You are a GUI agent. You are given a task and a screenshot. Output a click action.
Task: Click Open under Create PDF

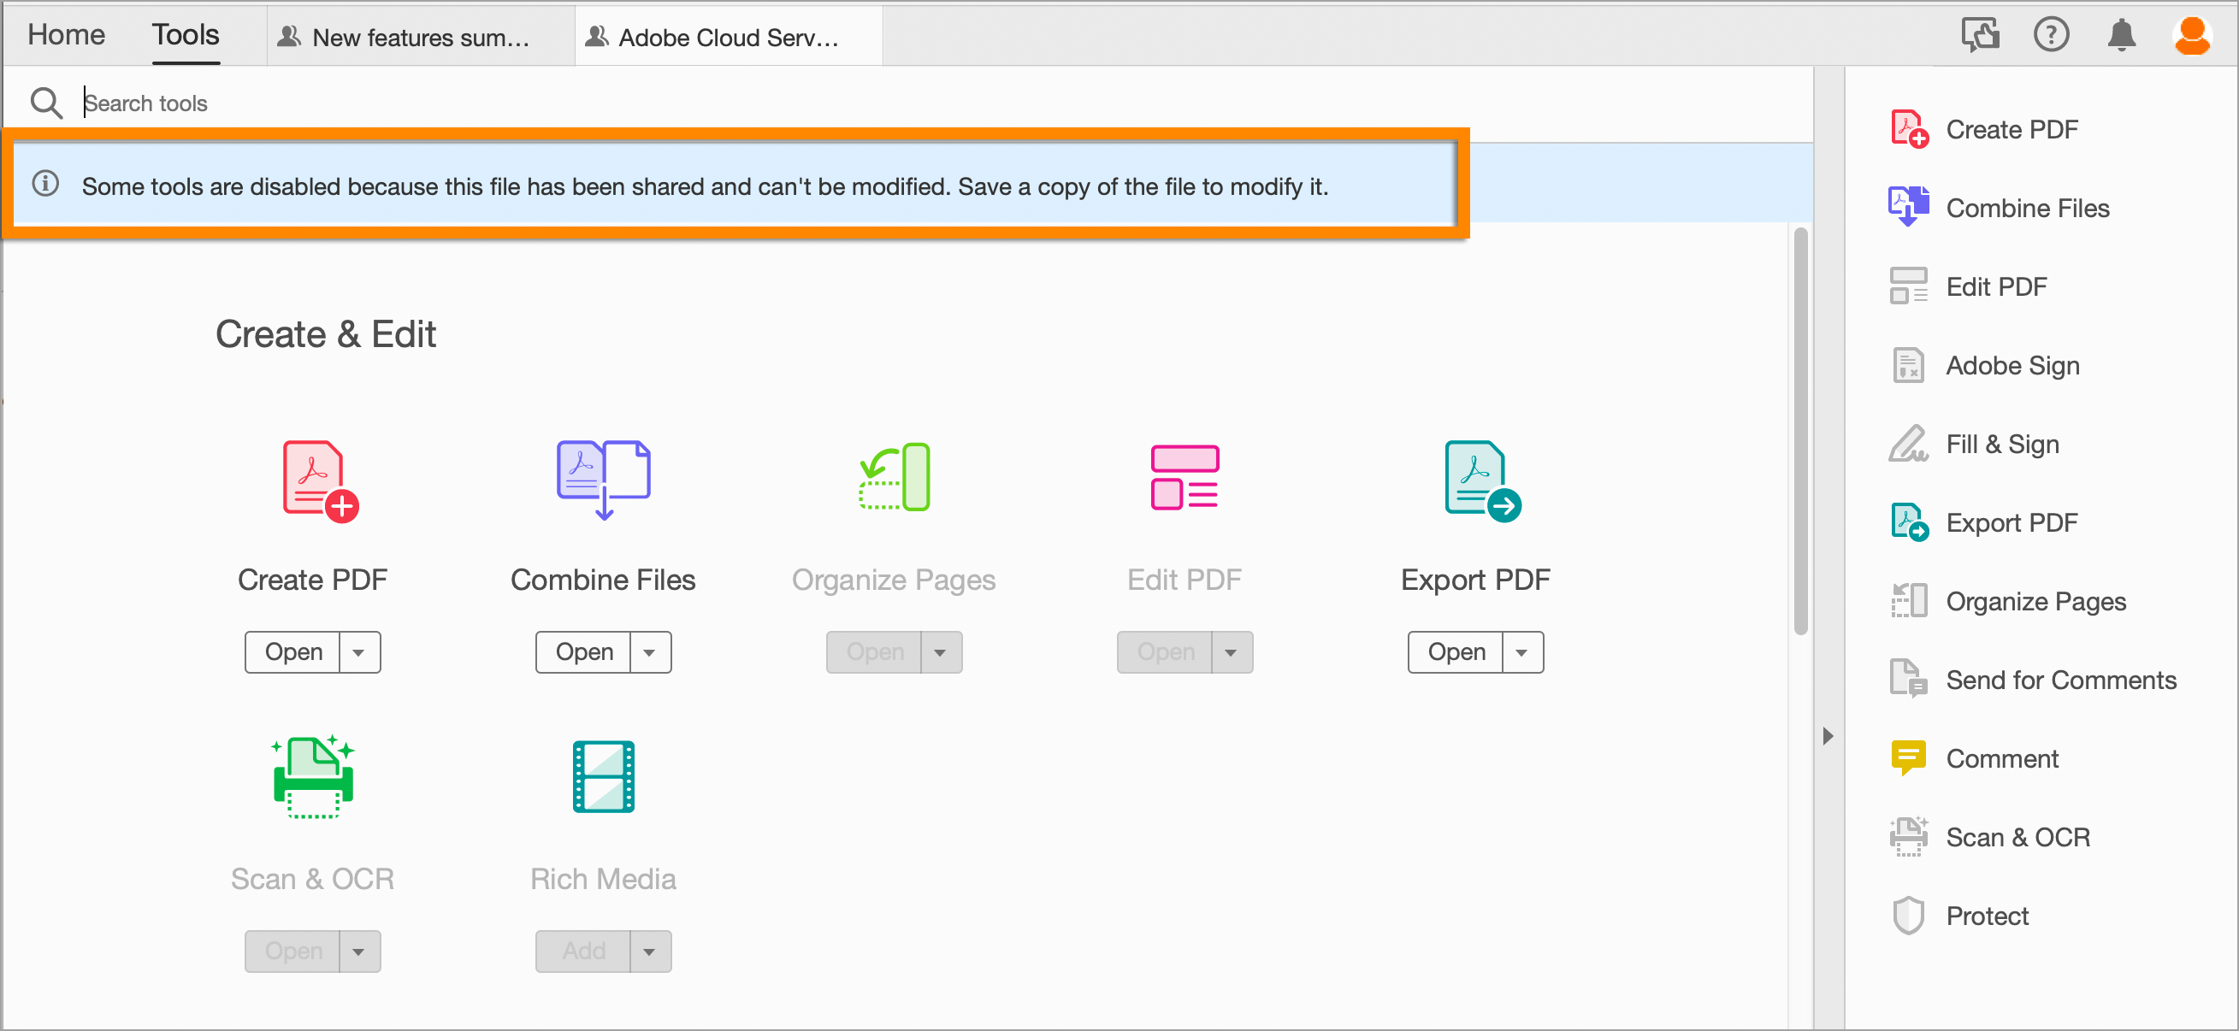click(x=294, y=651)
